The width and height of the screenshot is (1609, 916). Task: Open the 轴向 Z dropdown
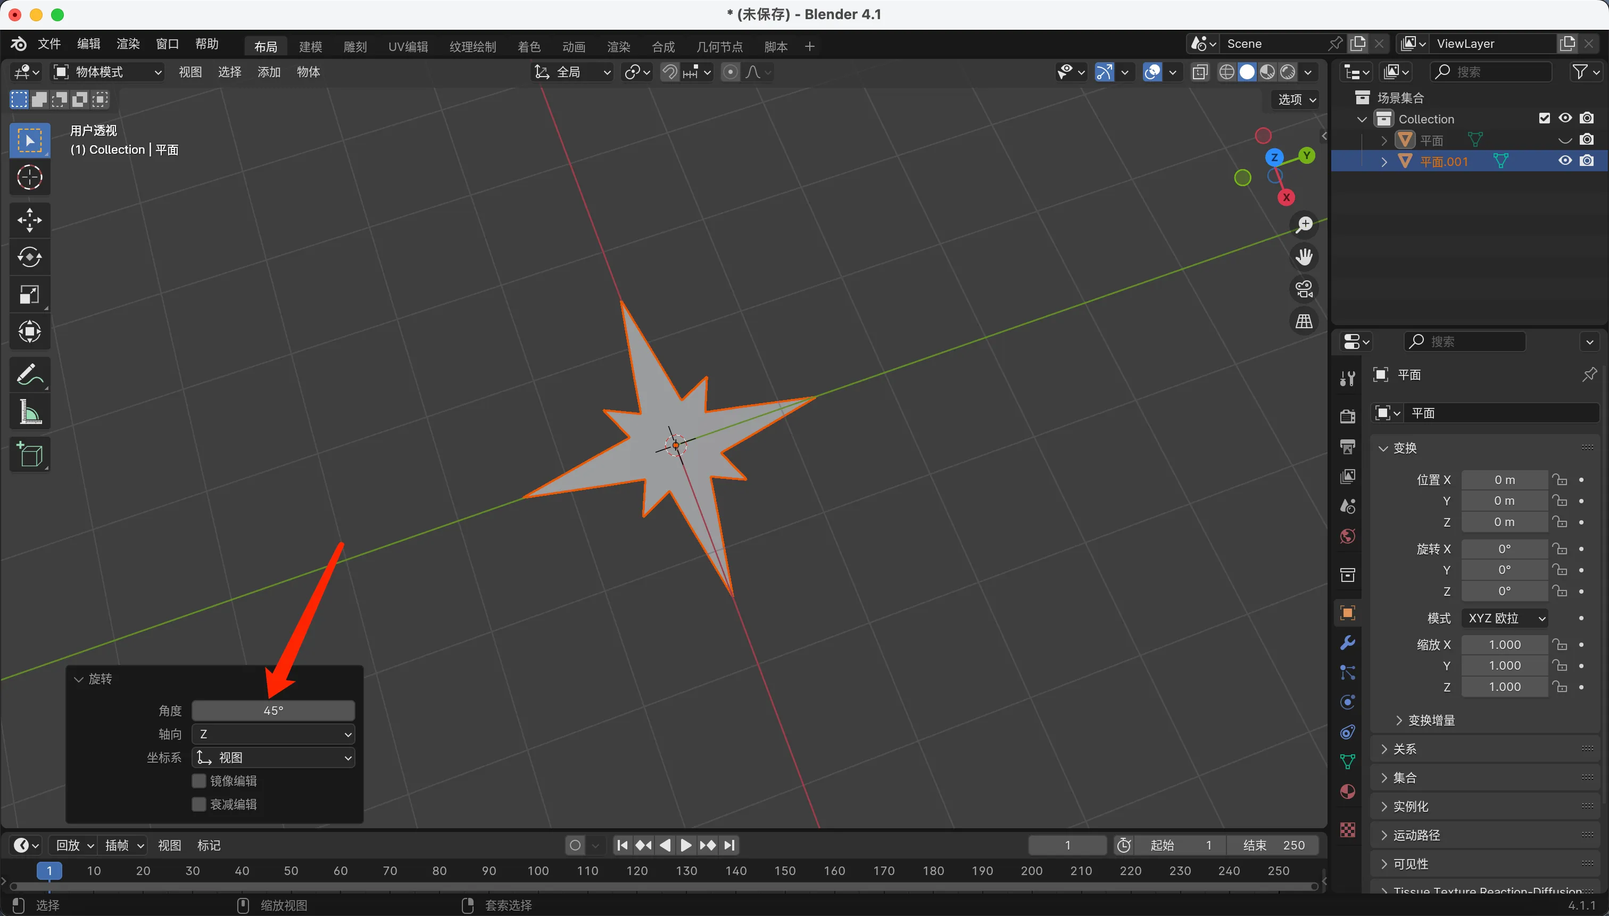(x=273, y=734)
